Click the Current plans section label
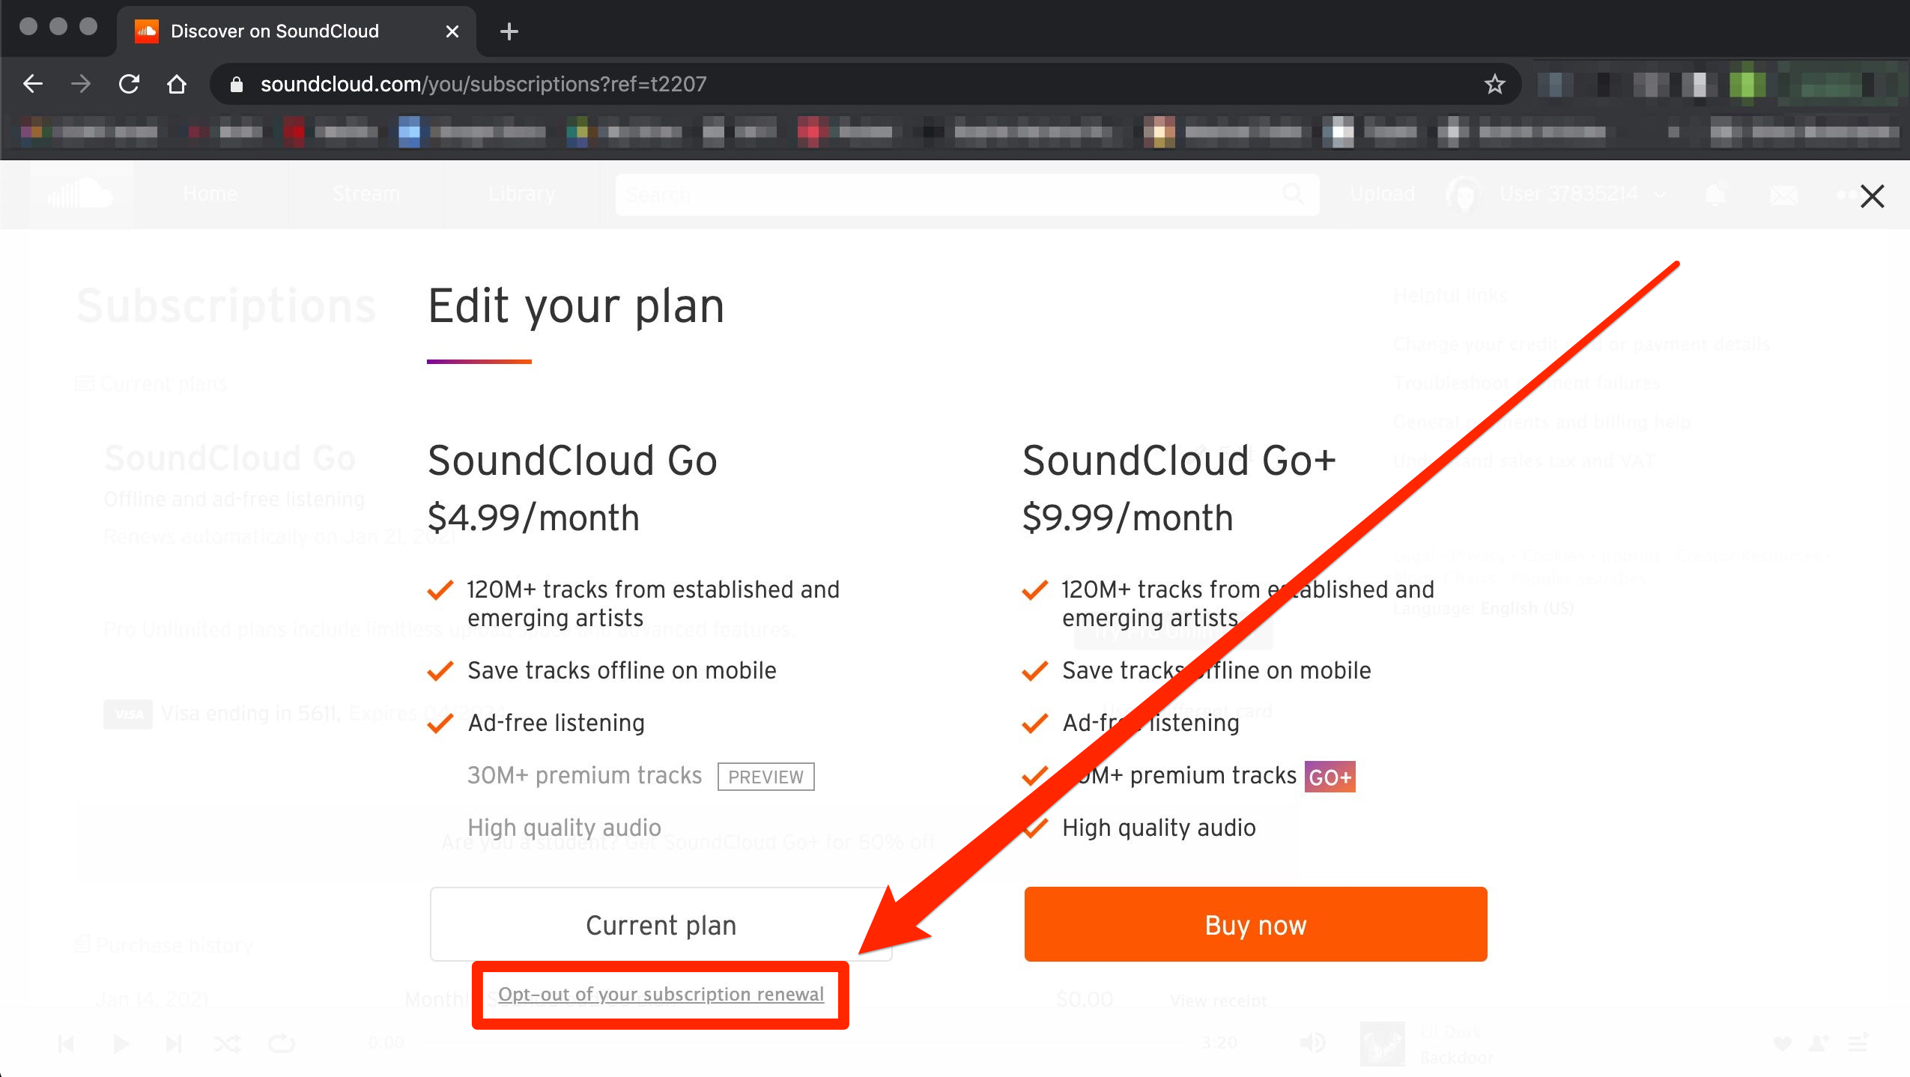Screen dimensions: 1910x1077 (151, 384)
